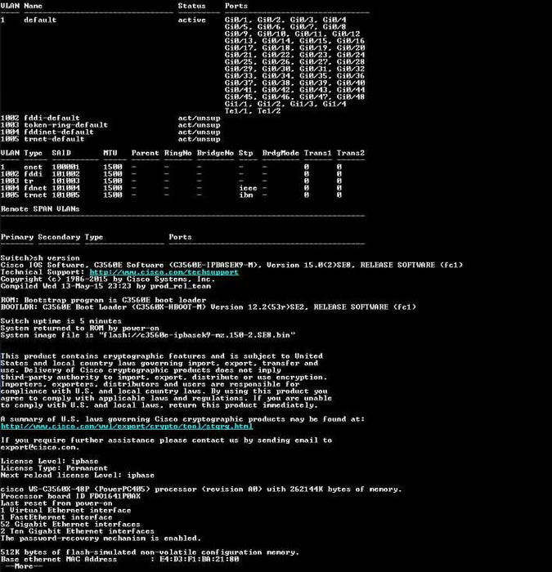
Task: Click the 'Switch uptime is 5 minutes' line
Action: pos(61,321)
